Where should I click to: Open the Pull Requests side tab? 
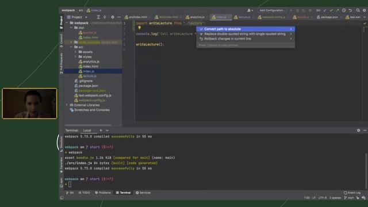(62, 63)
